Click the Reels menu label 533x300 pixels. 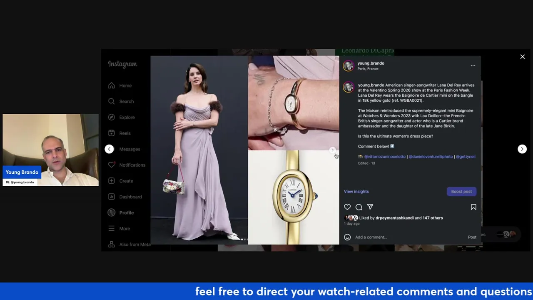point(125,133)
